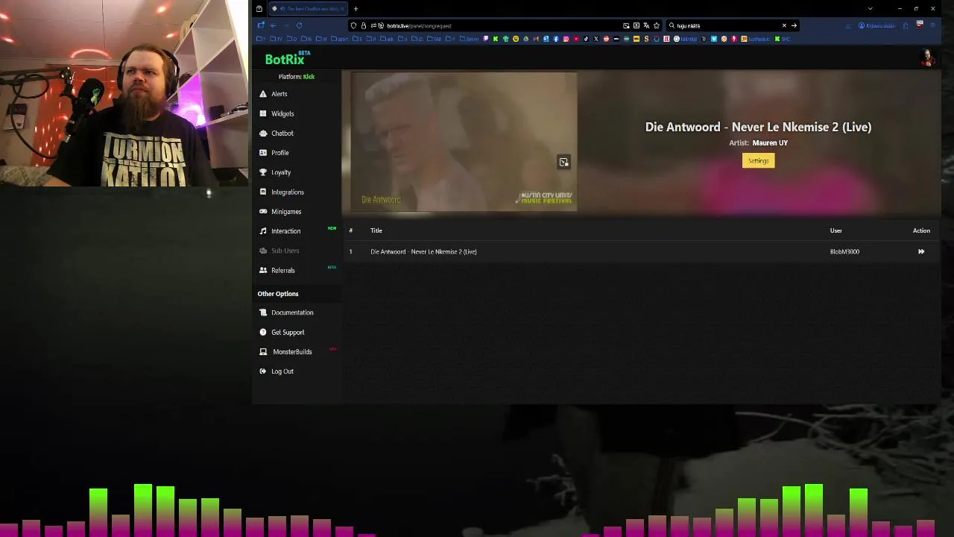Click the Action column header
The height and width of the screenshot is (537, 954).
tap(921, 230)
